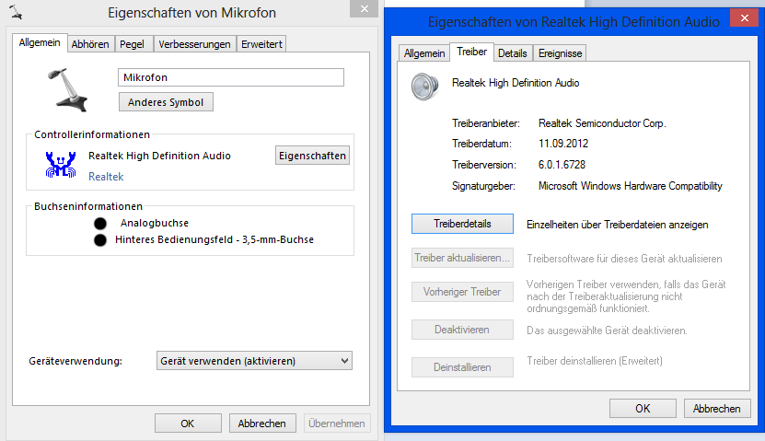Image resolution: width=765 pixels, height=441 pixels.
Task: Click OK in the Mikrofon window
Action: click(188, 424)
